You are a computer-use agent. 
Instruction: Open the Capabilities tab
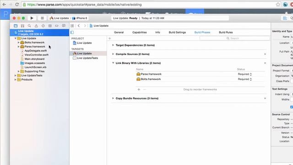point(139,33)
